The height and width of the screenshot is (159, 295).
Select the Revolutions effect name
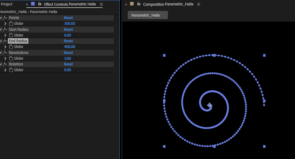pos(19,53)
